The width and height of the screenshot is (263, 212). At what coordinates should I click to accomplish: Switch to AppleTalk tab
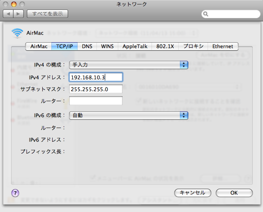point(135,46)
